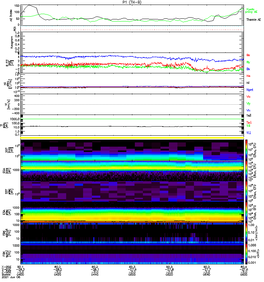Click the Y-GSE value "-28.3"
This screenshot has height=282, width=264.
[x=20, y=269]
